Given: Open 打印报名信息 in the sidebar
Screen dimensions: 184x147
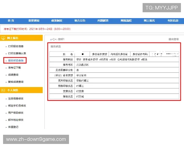Looking at the screenshot, I should (x=16, y=46).
